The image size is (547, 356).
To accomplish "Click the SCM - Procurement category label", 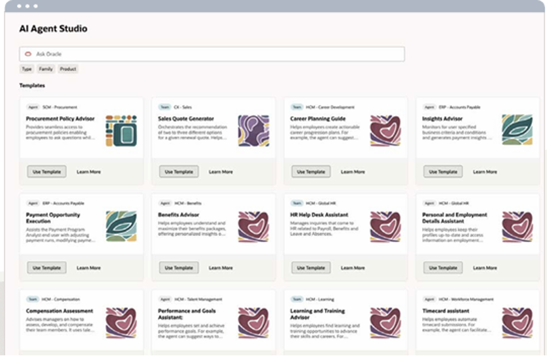I will tap(59, 107).
